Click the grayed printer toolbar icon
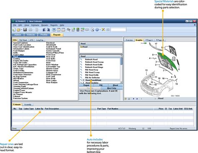Image resolution: width=198 pixels, height=153 pixels. pos(30,30)
